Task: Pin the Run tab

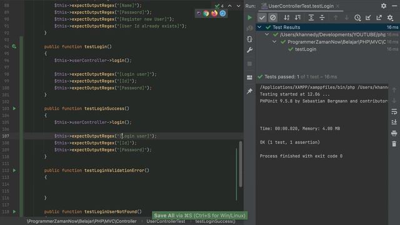Action: coord(249,91)
